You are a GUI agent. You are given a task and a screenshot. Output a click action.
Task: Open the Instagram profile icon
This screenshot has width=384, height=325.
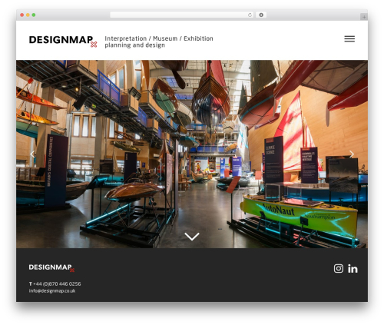click(x=339, y=268)
